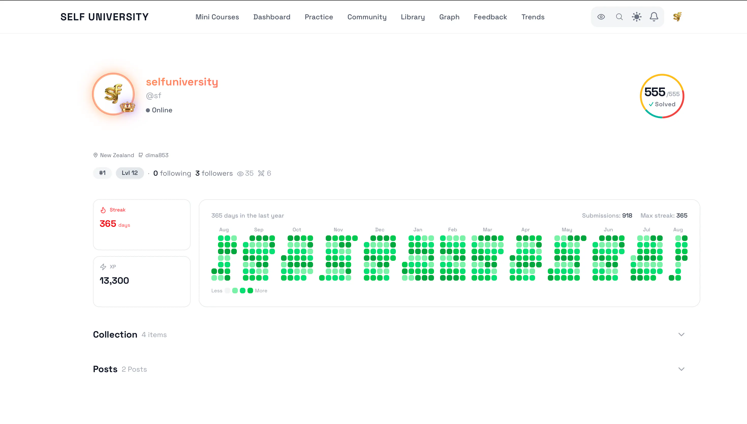Toggle the sun light/dark theme icon
This screenshot has width=747, height=424.
(636, 17)
